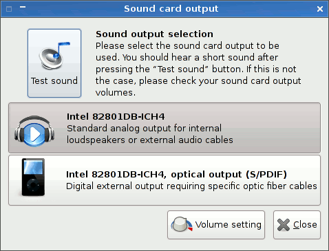Click the speaker with music note icon
Viewport: 329px width, 251px height.
(54, 55)
